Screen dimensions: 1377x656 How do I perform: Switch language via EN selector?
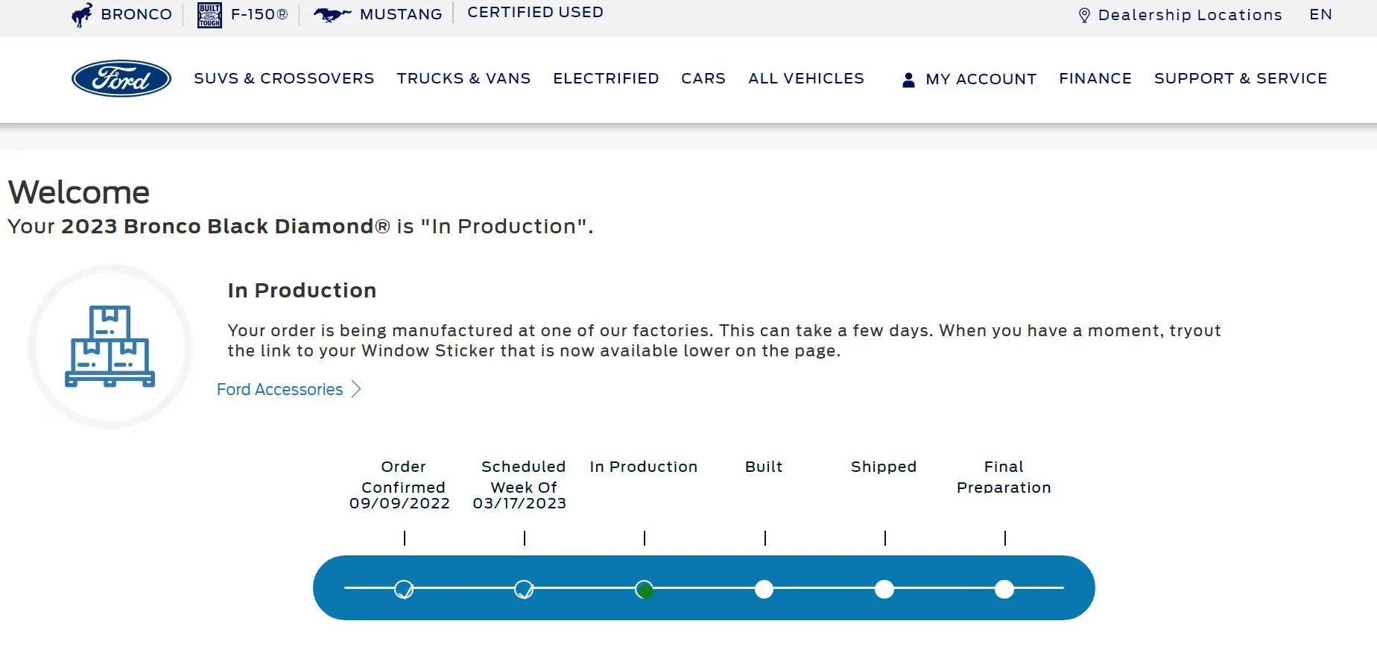(1320, 15)
